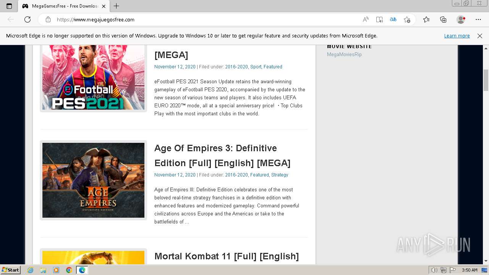Open Age Of Empires 3 Definitive Edition title

222,155
